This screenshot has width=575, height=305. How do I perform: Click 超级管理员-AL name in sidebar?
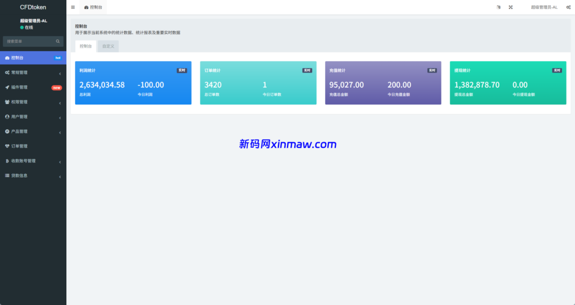(33, 21)
